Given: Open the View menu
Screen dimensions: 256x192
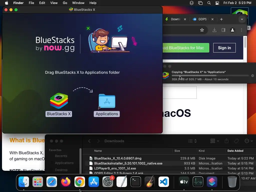Looking at the screenshot, I should point(54,3).
